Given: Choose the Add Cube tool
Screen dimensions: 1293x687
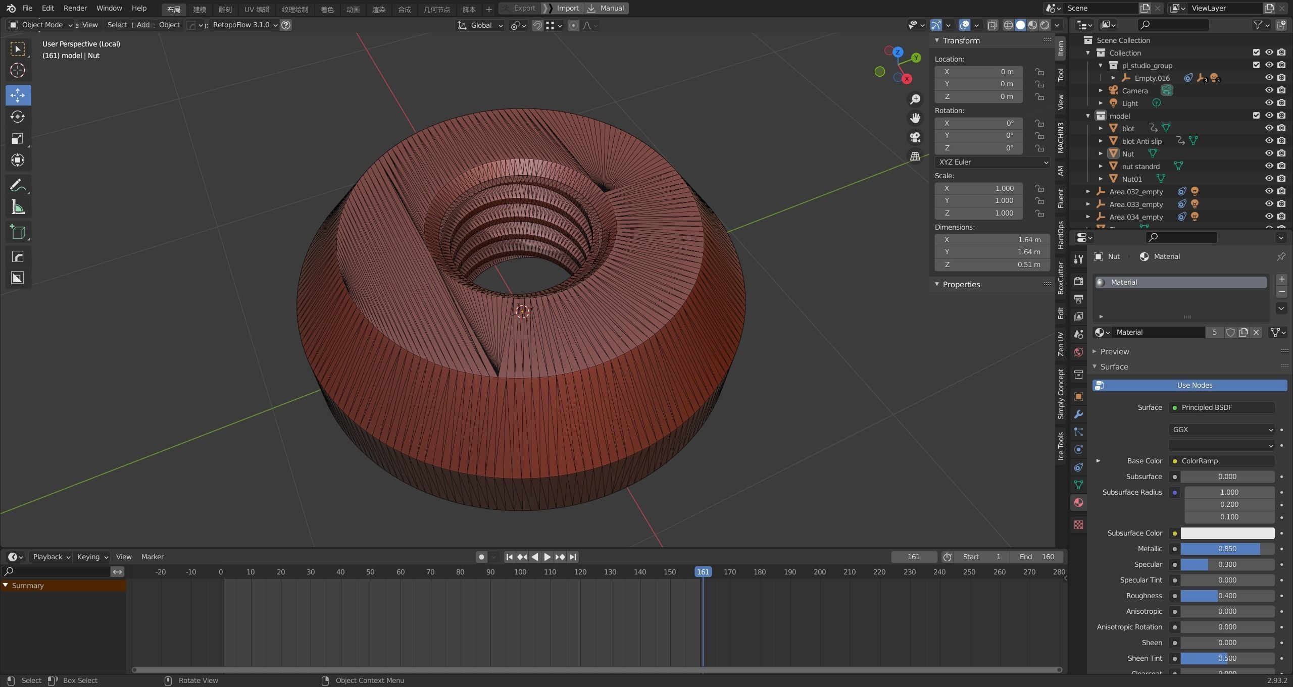Looking at the screenshot, I should pos(18,232).
